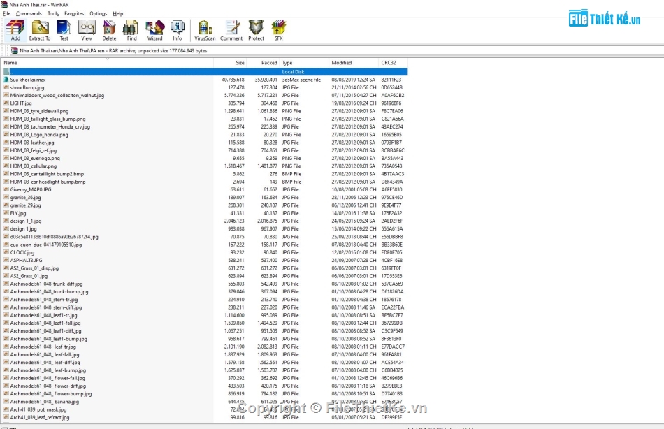This screenshot has height=429, width=664.
Task: Click the icon next to LIGHT.jpg
Action: pyautogui.click(x=6, y=103)
